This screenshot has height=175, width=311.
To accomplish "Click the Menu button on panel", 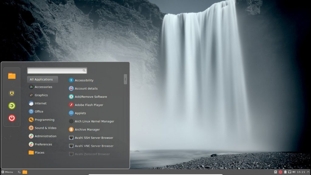I will coord(7,172).
